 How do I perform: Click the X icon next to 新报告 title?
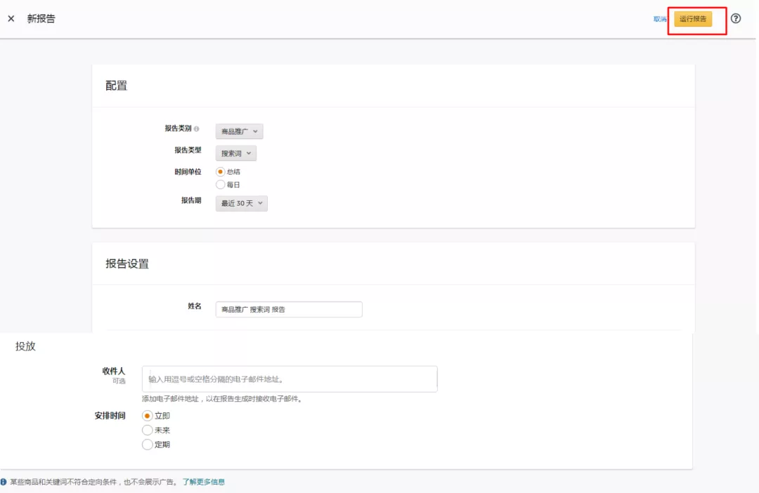click(x=10, y=18)
